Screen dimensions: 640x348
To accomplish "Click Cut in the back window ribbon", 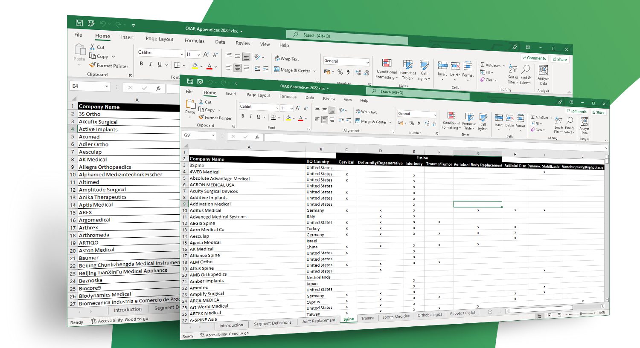I will (97, 47).
